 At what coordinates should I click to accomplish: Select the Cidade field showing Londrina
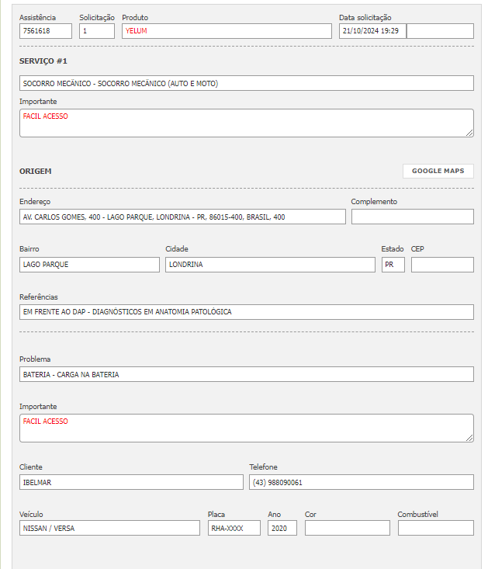(269, 265)
